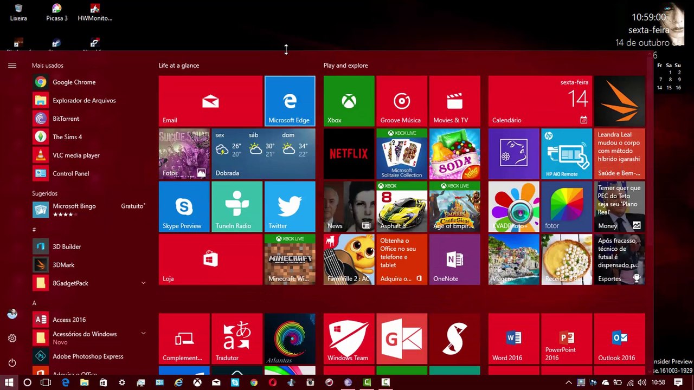Open the TuneIn Radio tile
The width and height of the screenshot is (694, 390).
[x=237, y=206]
